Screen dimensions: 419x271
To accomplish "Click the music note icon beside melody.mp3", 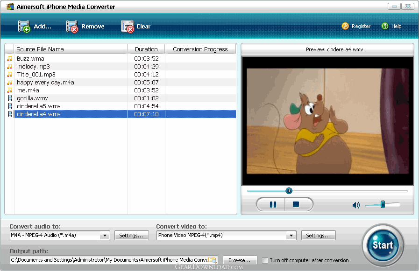I will click(10, 66).
